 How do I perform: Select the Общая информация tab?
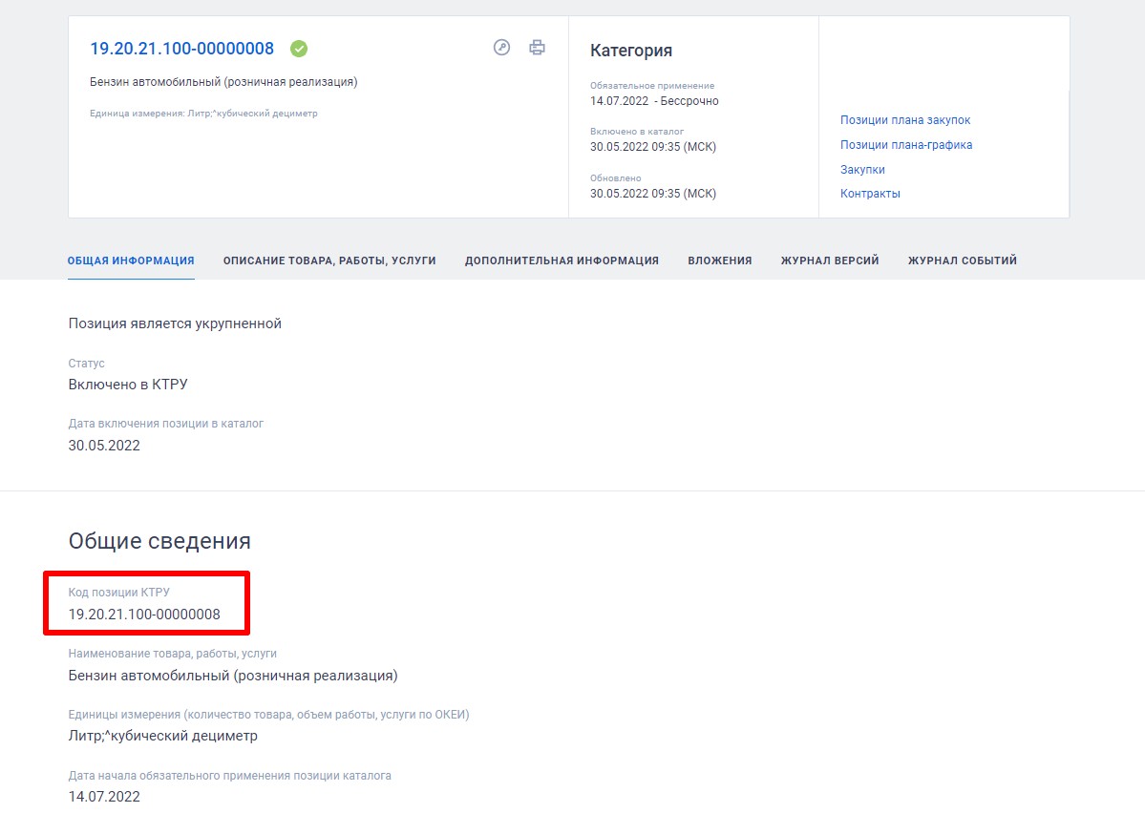tap(131, 261)
